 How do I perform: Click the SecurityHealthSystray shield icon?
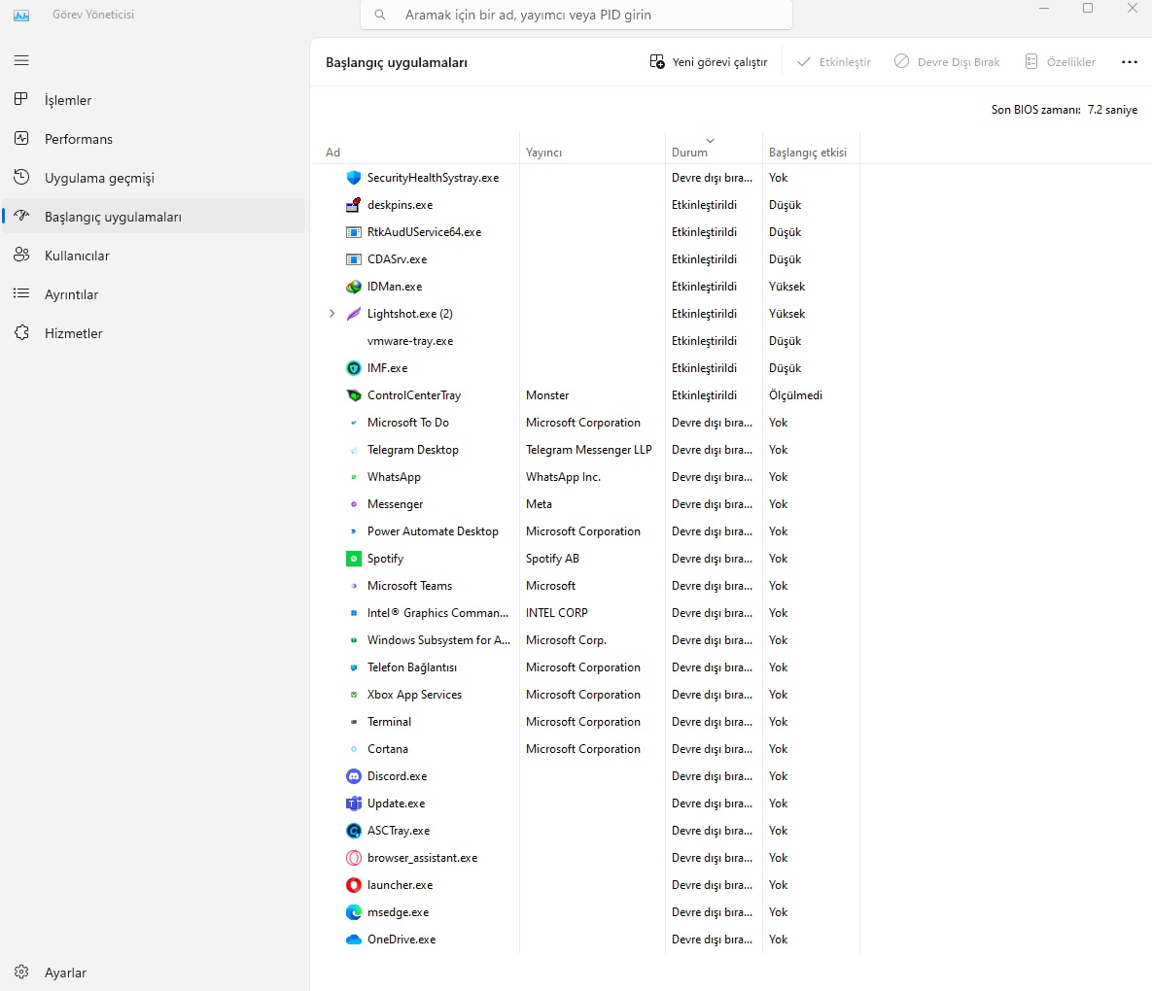(x=354, y=178)
